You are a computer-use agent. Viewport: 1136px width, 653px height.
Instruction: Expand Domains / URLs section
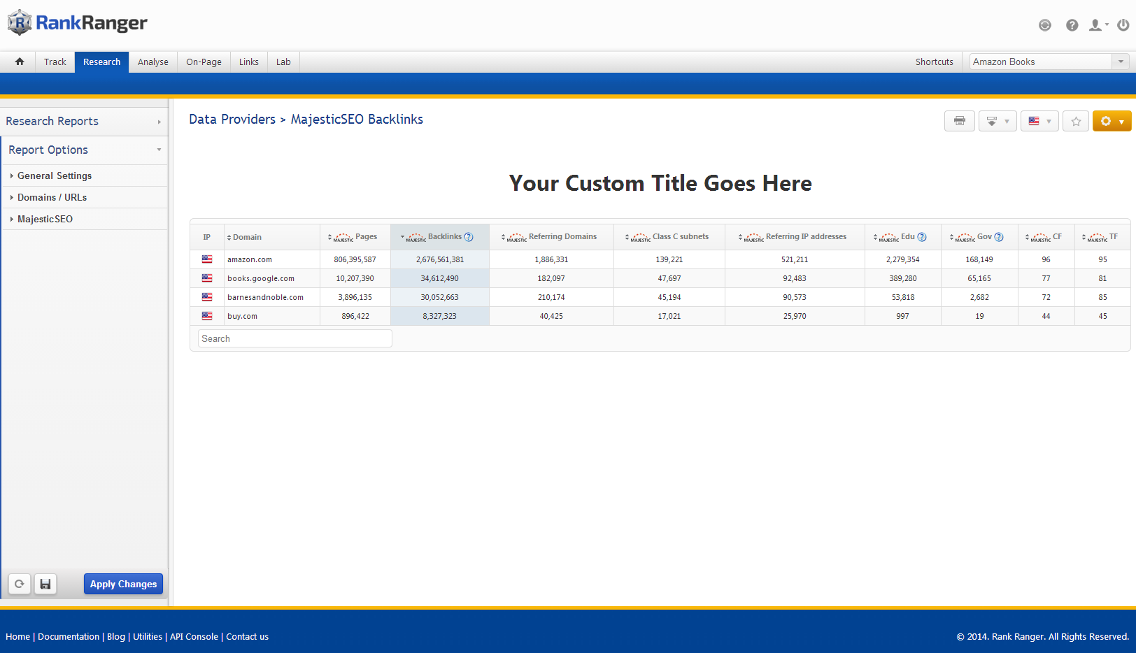pyautogui.click(x=52, y=197)
